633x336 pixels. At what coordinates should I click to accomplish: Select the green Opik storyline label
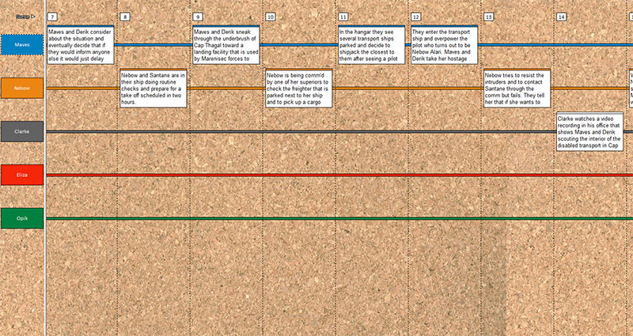(22, 218)
